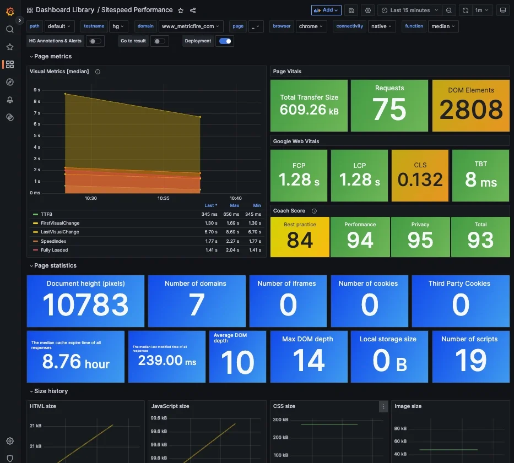This screenshot has height=463, width=514.
Task: Open the page variable dropdown
Action: (x=256, y=26)
